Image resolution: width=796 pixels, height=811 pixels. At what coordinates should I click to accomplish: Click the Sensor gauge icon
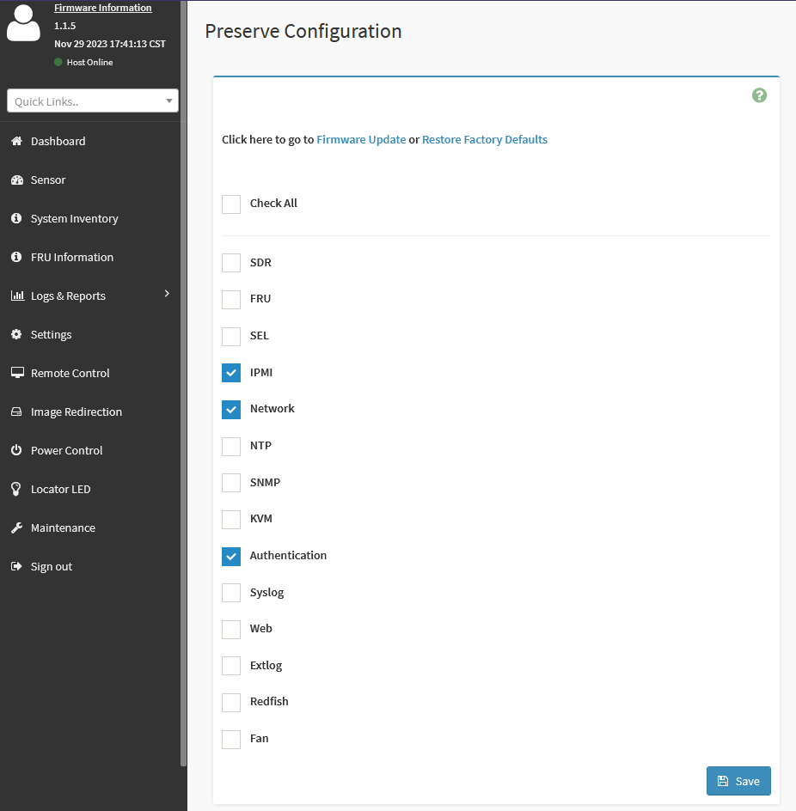[x=16, y=180]
